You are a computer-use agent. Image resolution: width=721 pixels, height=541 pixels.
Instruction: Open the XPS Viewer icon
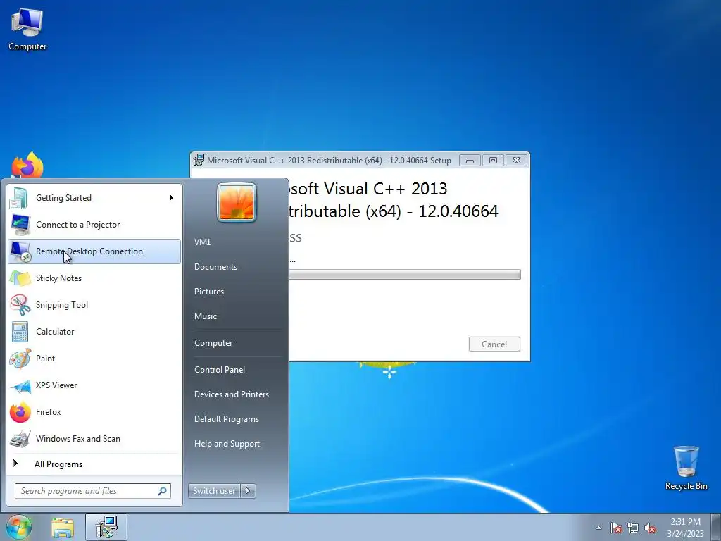20,385
